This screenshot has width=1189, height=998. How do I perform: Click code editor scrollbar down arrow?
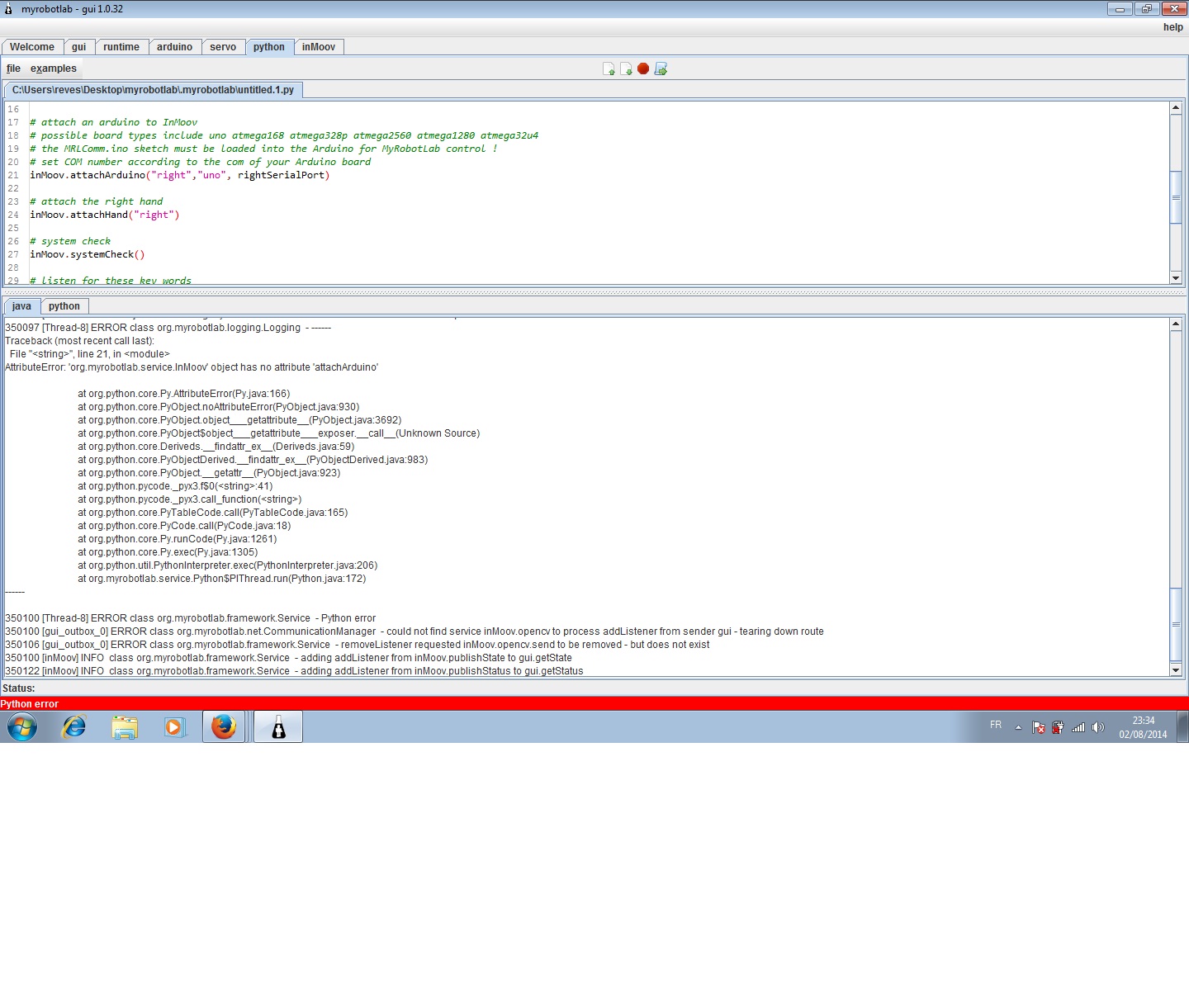click(1176, 278)
